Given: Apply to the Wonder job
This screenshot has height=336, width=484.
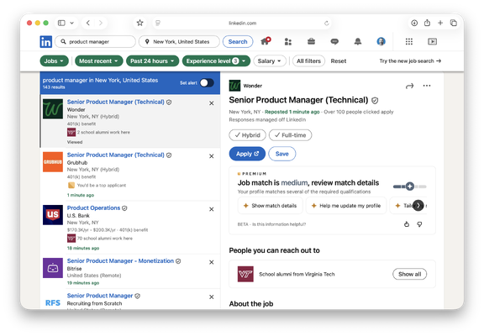Looking at the screenshot, I should coord(247,154).
